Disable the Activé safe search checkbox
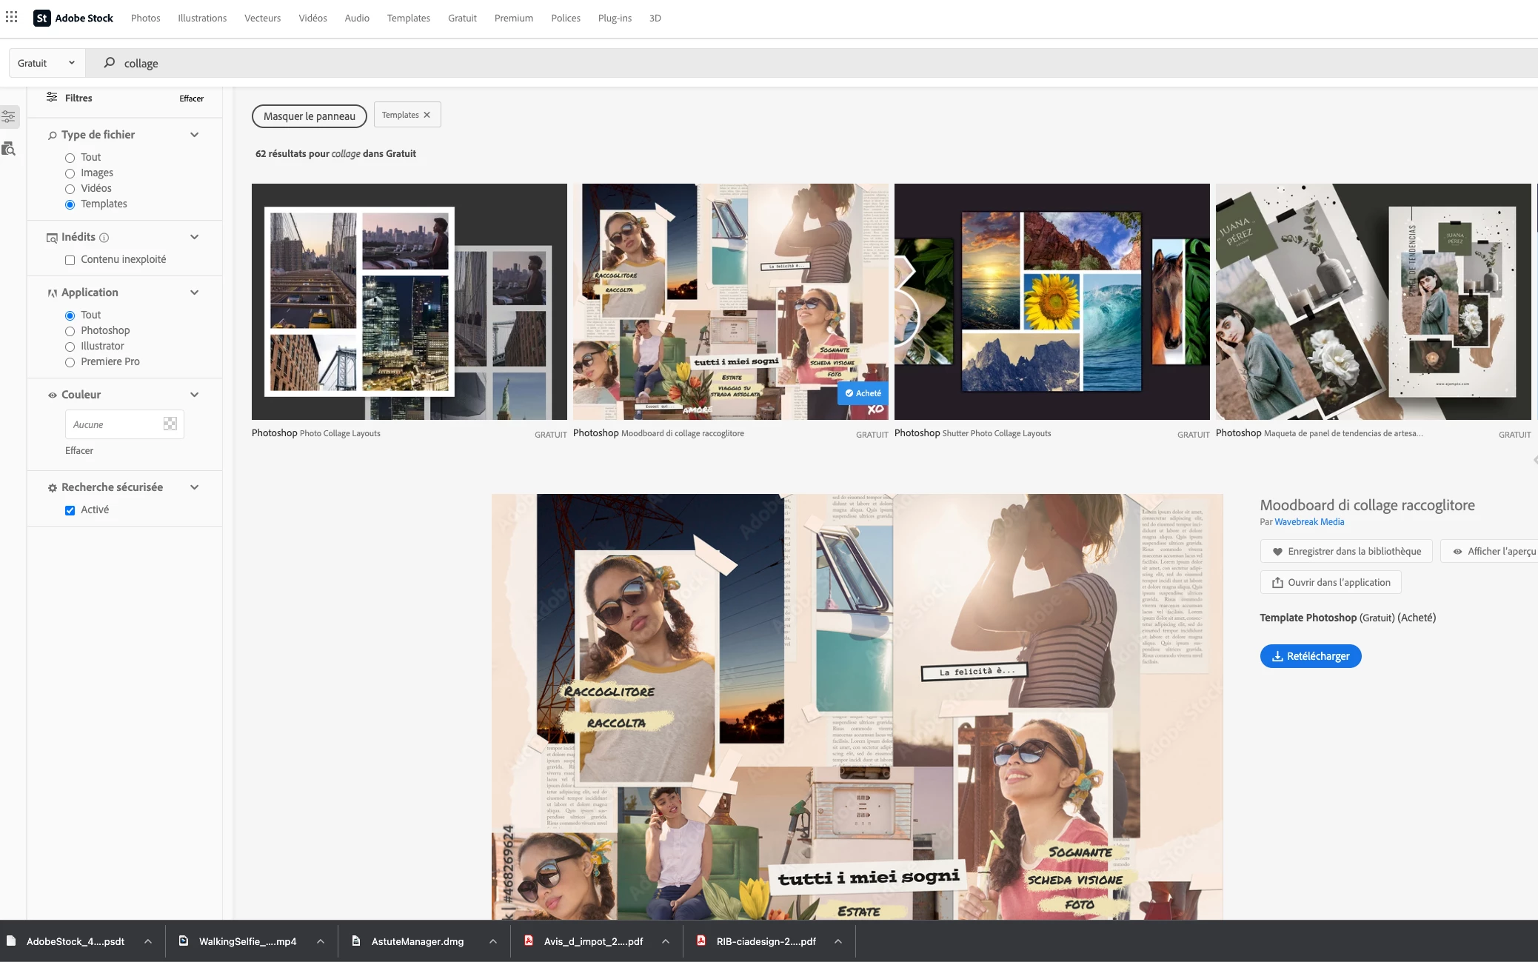 (70, 510)
